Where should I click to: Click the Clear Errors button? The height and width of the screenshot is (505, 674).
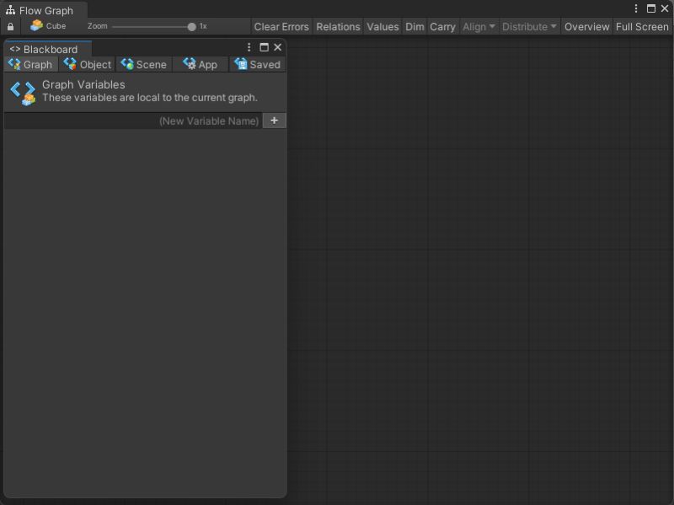point(281,26)
